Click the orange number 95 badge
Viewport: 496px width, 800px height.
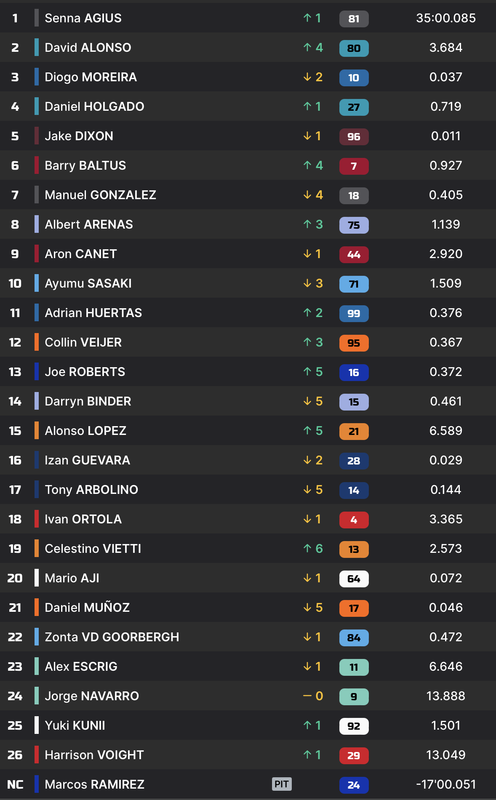tap(354, 343)
